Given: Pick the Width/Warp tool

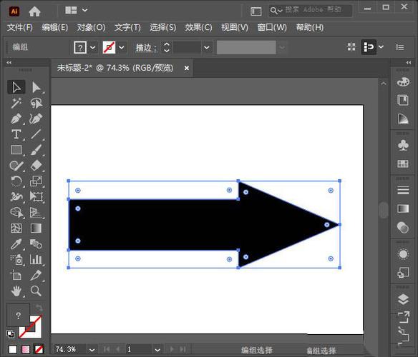Looking at the screenshot, I should tap(16, 197).
